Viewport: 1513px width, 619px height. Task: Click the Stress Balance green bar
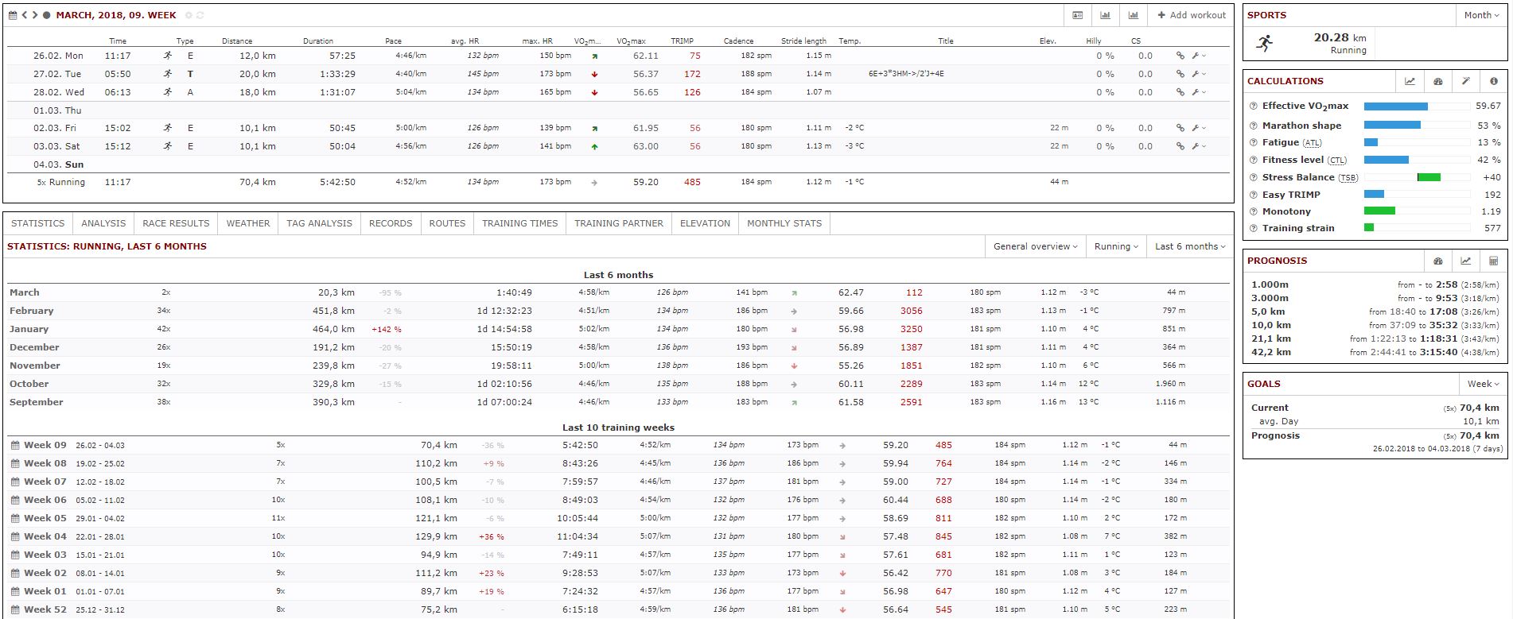point(1429,177)
